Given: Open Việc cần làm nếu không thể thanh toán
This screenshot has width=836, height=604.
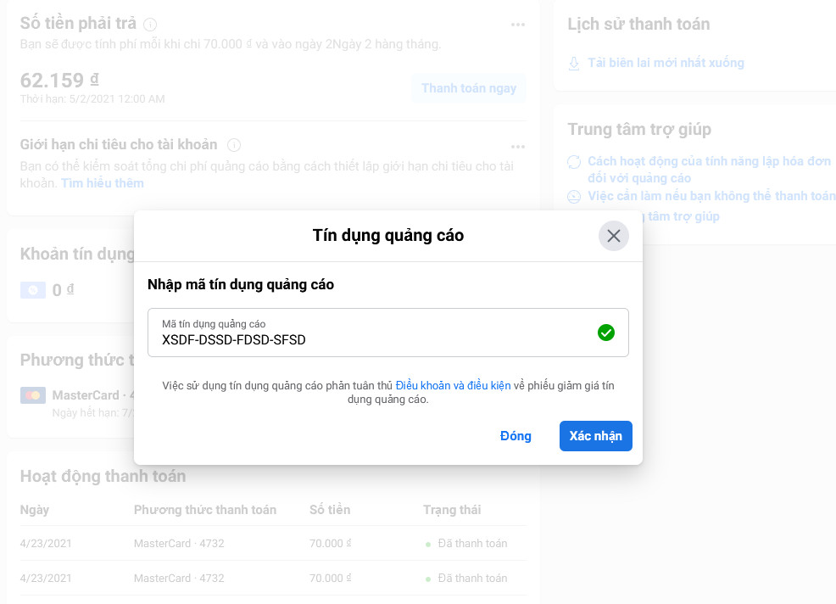Looking at the screenshot, I should [x=711, y=196].
